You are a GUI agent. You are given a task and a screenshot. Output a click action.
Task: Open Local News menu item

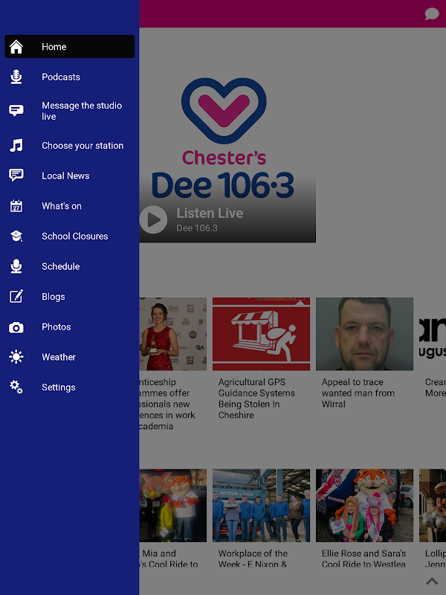pos(69,176)
